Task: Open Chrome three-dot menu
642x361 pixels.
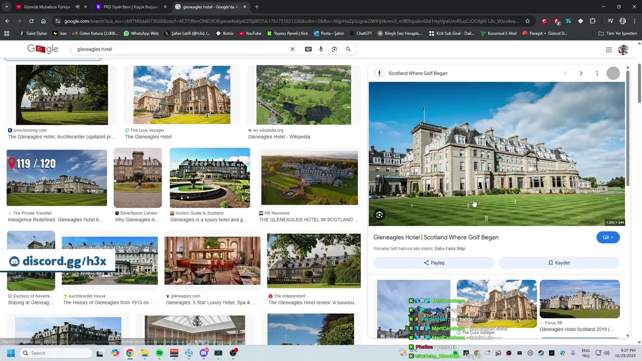Action: pos(634,21)
